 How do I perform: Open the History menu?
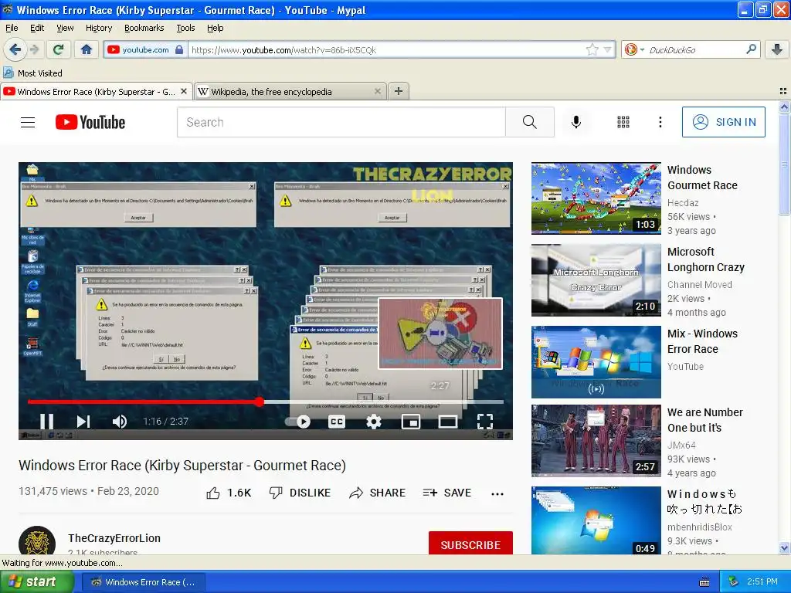[x=99, y=28]
